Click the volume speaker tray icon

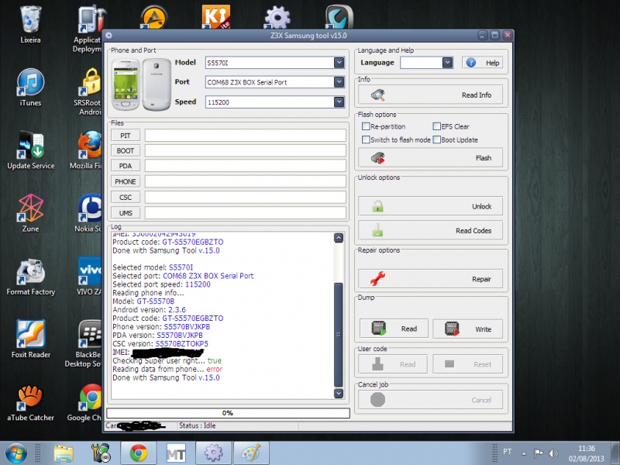[x=553, y=453]
